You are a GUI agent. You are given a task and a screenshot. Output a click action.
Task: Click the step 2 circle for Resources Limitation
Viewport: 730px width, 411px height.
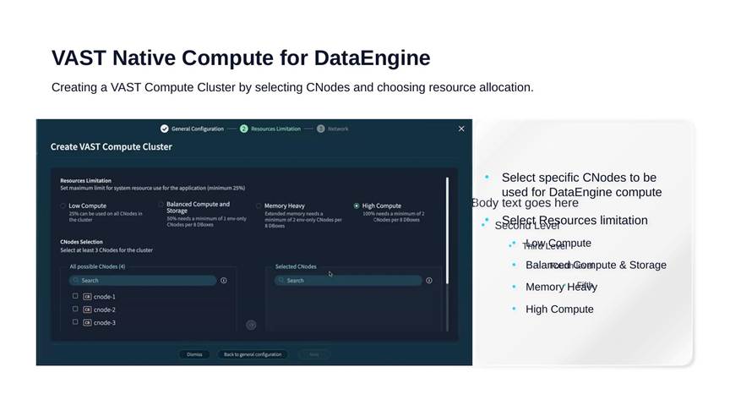[x=243, y=129]
